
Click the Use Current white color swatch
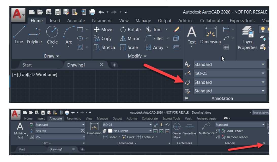click(x=110, y=131)
